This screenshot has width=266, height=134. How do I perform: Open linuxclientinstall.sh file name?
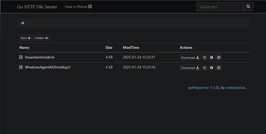[40, 57]
